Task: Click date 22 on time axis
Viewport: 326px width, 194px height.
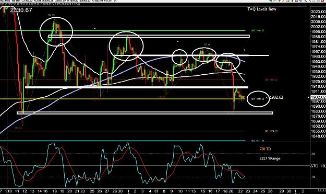Action: [240, 191]
